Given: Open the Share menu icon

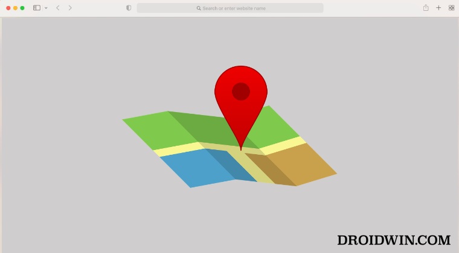Looking at the screenshot, I should point(426,8).
